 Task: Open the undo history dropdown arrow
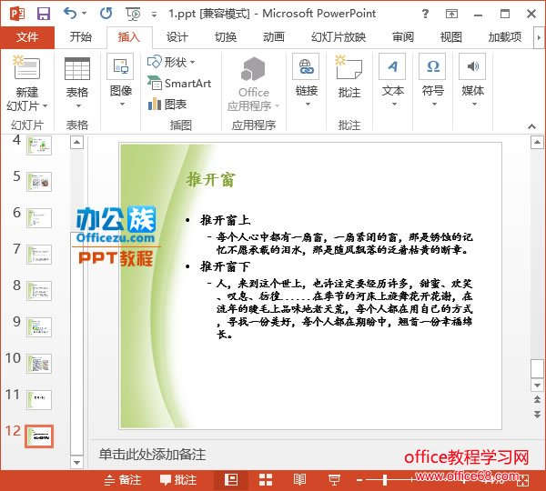pos(84,14)
